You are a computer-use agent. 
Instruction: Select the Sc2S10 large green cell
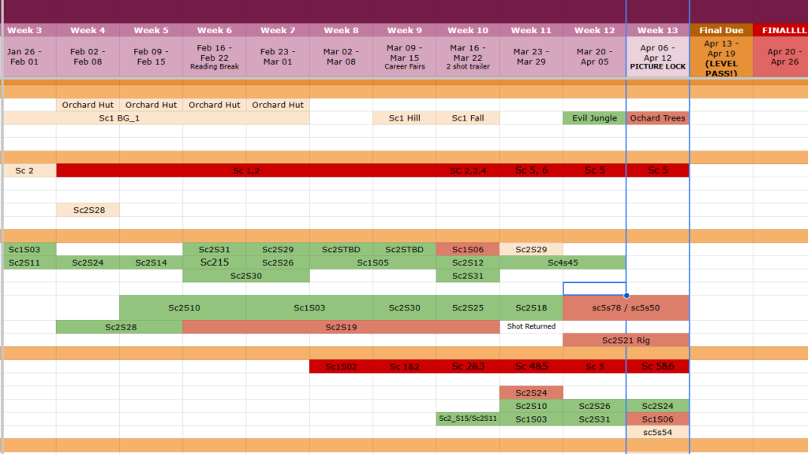183,308
